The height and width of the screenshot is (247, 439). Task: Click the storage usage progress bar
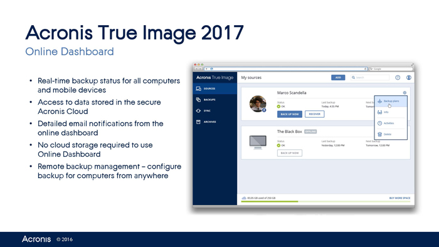325,201
